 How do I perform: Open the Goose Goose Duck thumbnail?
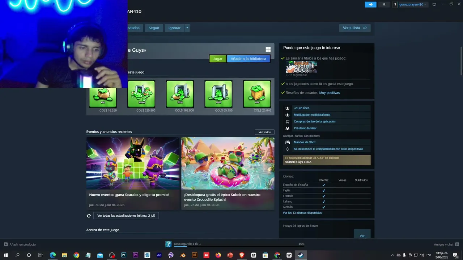(x=301, y=67)
